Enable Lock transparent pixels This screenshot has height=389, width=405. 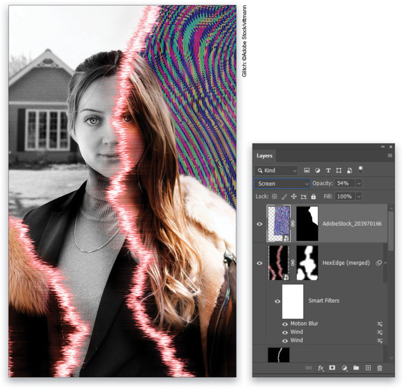click(275, 196)
